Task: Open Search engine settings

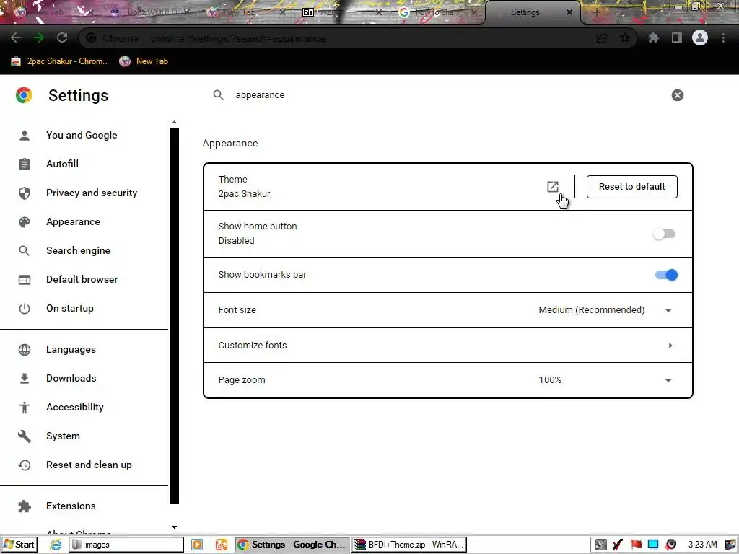Action: (x=78, y=250)
